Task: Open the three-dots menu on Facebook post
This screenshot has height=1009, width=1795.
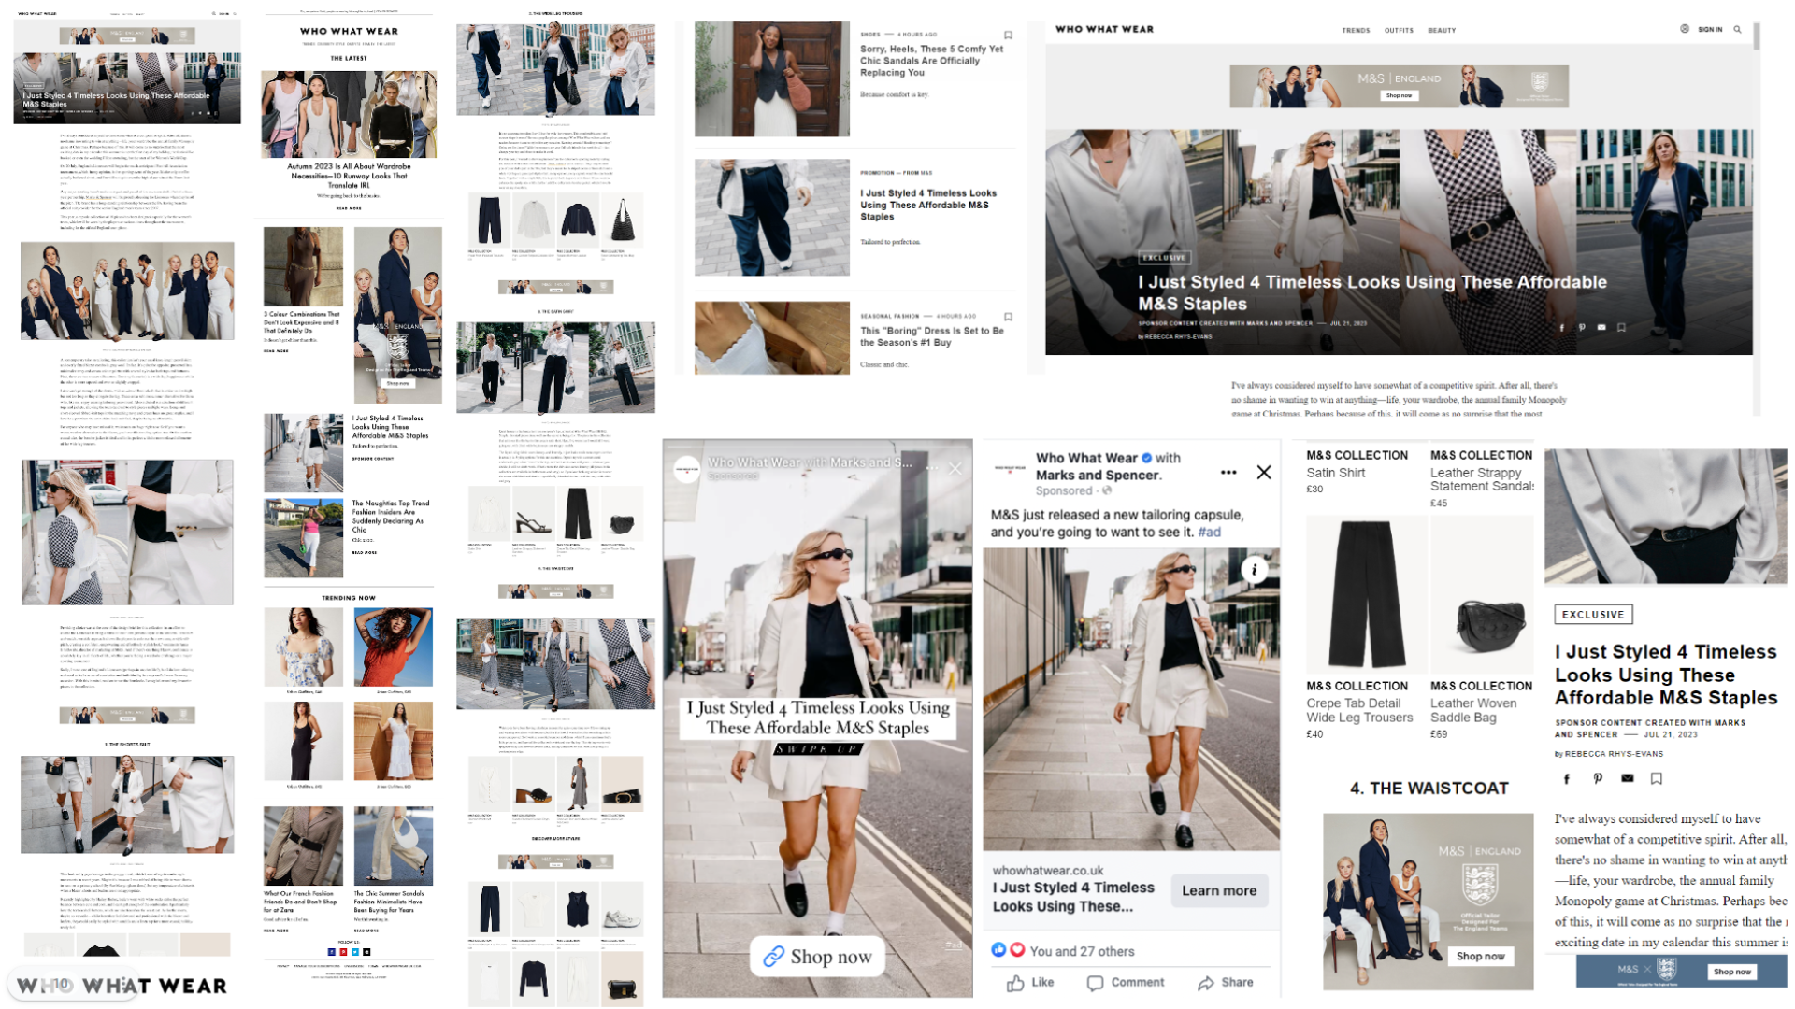Action: 1228,473
